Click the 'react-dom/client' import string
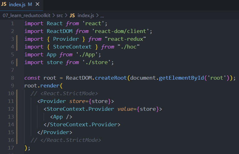 click(x=120, y=31)
